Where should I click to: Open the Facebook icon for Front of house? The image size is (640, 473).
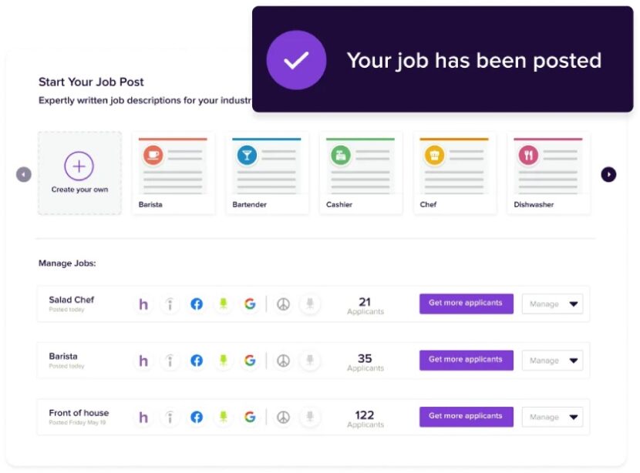click(196, 417)
